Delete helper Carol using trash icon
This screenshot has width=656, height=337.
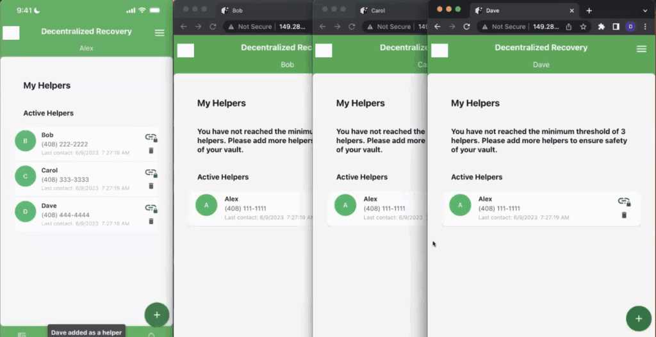click(x=151, y=186)
